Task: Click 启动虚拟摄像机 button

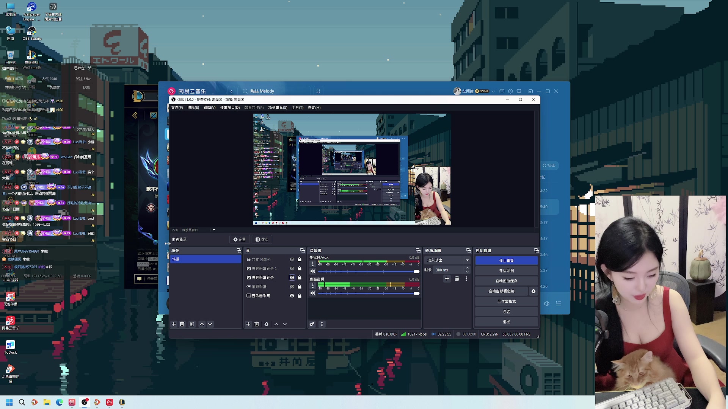Action: pos(501,291)
